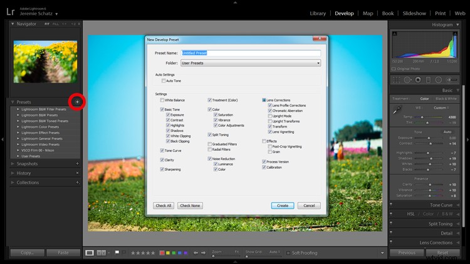Click the Navigator preview thumbnail
470x264 pixels.
click(45, 62)
